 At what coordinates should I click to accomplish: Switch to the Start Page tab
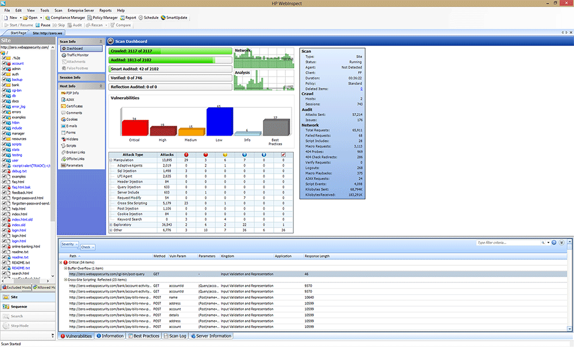tap(18, 33)
